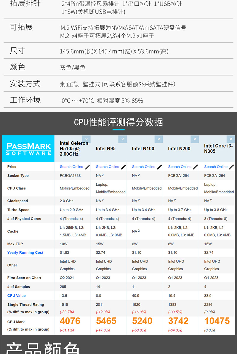Click Up to 3.8 GHz turbo value

coord(216,210)
